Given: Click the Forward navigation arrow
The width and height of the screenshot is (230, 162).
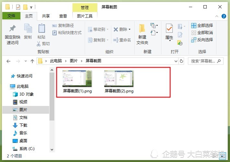Looking at the screenshot, I should pyautogui.click(x=18, y=61).
